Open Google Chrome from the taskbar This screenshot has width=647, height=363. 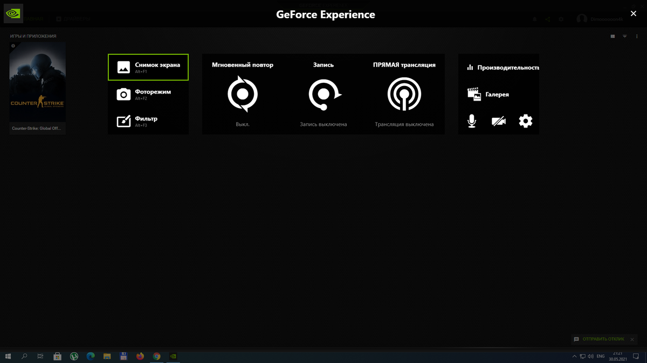pyautogui.click(x=156, y=356)
